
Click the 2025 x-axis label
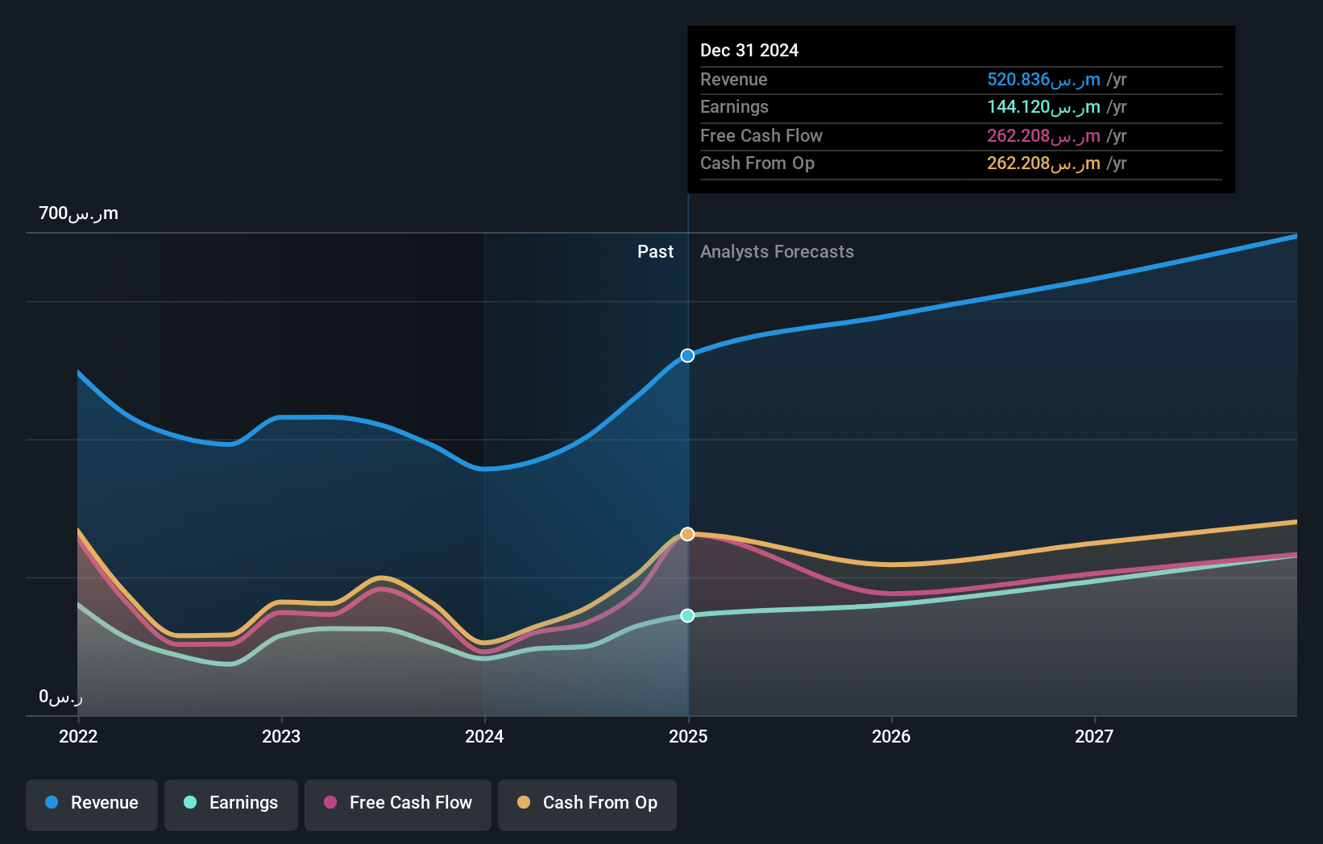pyautogui.click(x=688, y=736)
